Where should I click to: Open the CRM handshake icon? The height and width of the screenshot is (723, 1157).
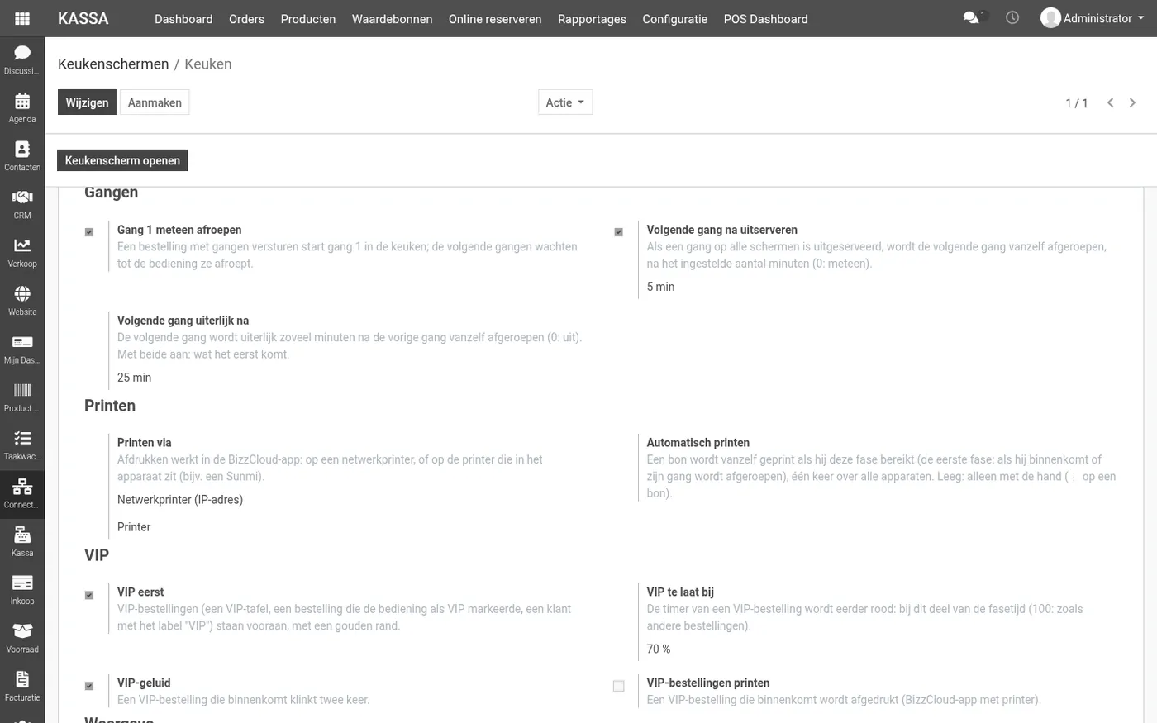[x=22, y=203]
